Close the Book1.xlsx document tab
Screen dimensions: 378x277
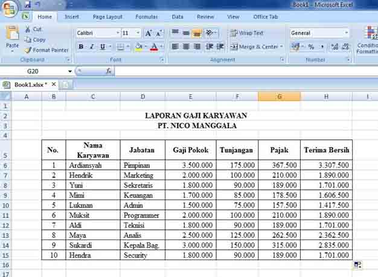[54, 84]
